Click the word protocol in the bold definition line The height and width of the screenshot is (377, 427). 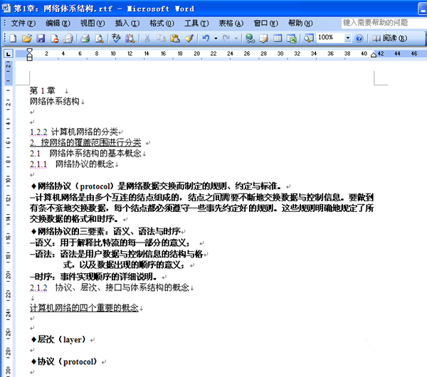[95, 186]
